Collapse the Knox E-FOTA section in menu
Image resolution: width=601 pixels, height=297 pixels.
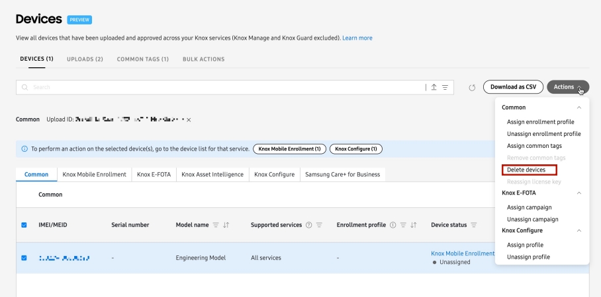[x=579, y=193]
